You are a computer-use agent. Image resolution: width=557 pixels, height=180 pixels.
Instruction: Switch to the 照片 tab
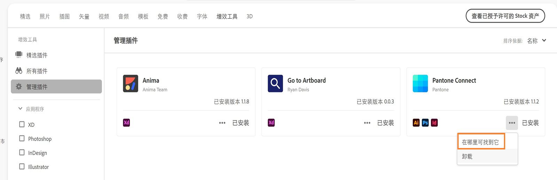[x=45, y=16]
